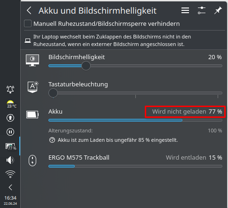228x208 pixels.
Task: Expand hidden tray icons with the arrow
Action: (10, 187)
